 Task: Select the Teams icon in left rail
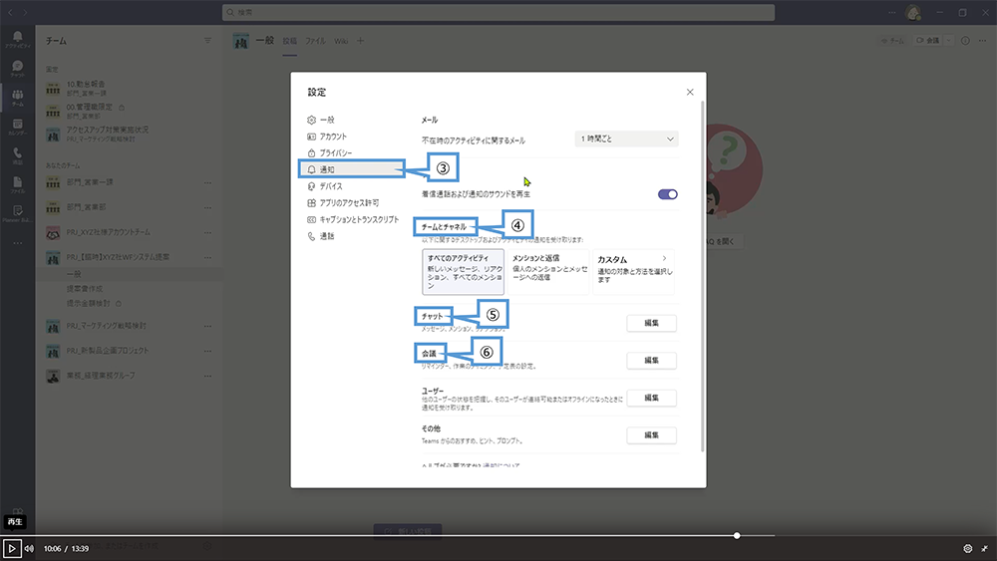[17, 98]
